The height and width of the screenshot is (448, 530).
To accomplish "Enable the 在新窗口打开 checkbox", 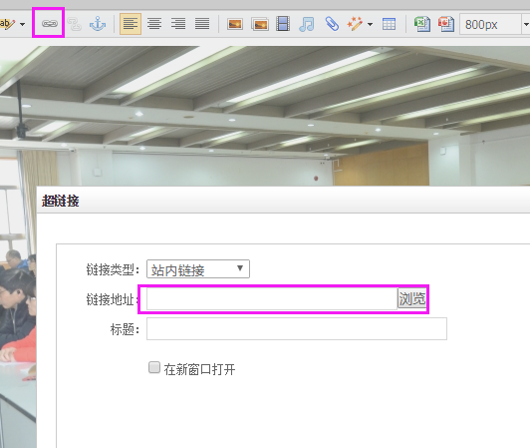I will click(154, 367).
